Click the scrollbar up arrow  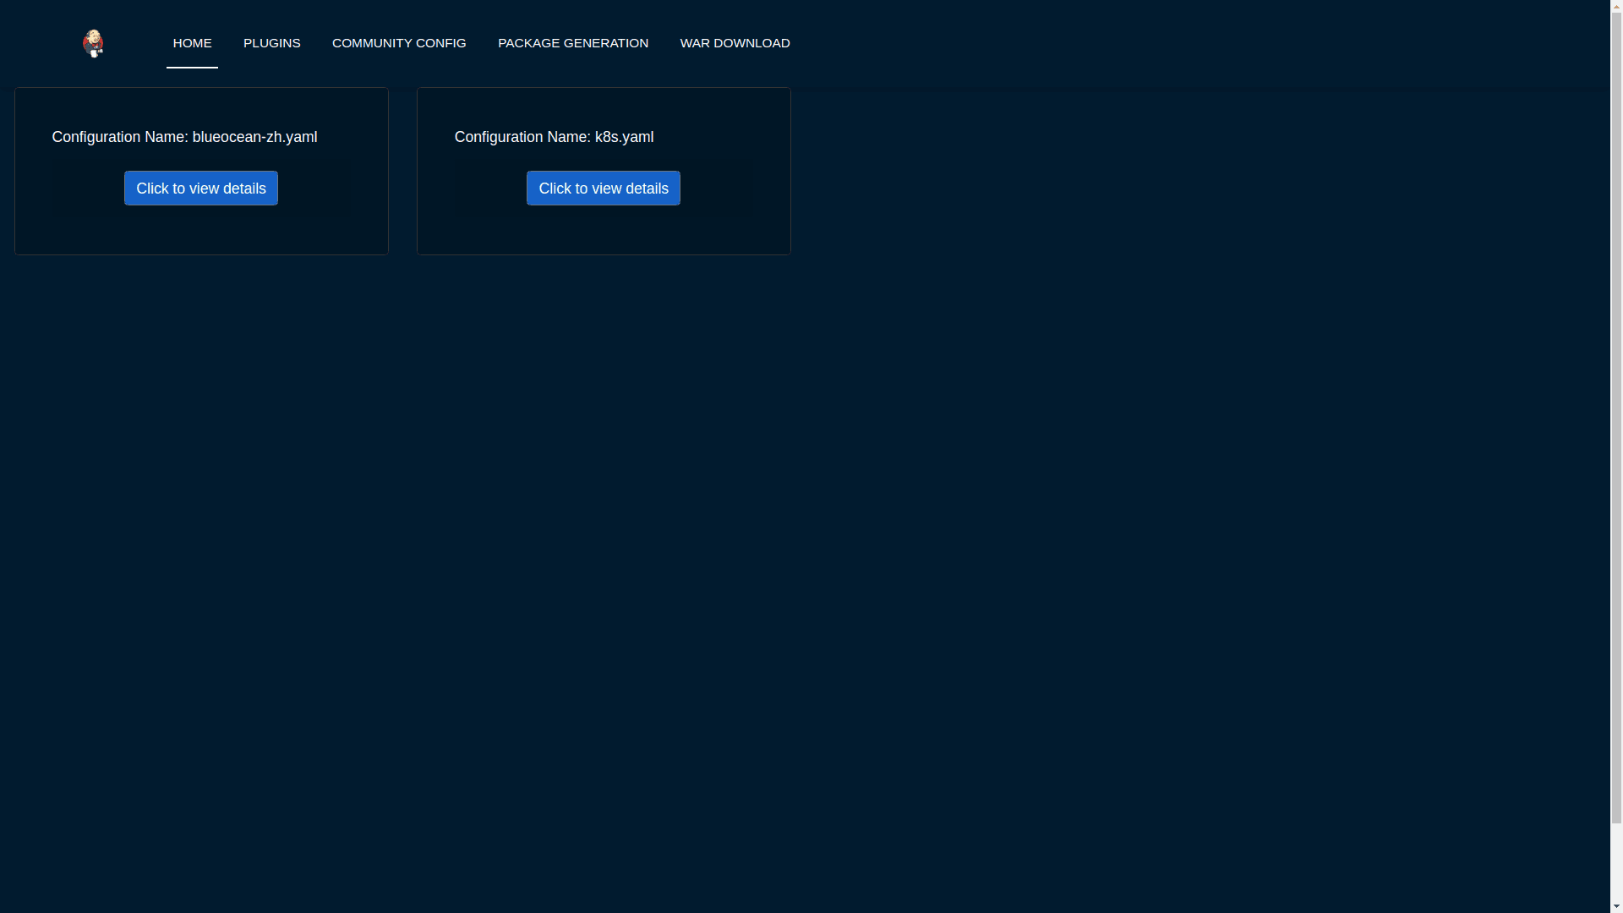tap(1615, 6)
